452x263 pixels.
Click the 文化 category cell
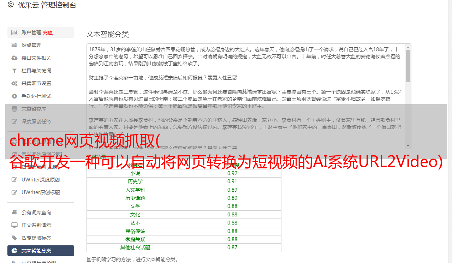coord(135,215)
